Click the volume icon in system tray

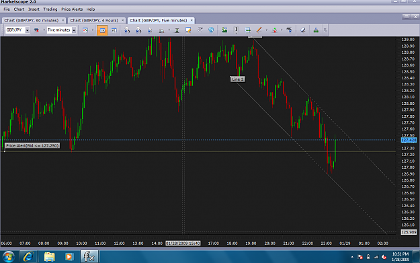(x=384, y=257)
